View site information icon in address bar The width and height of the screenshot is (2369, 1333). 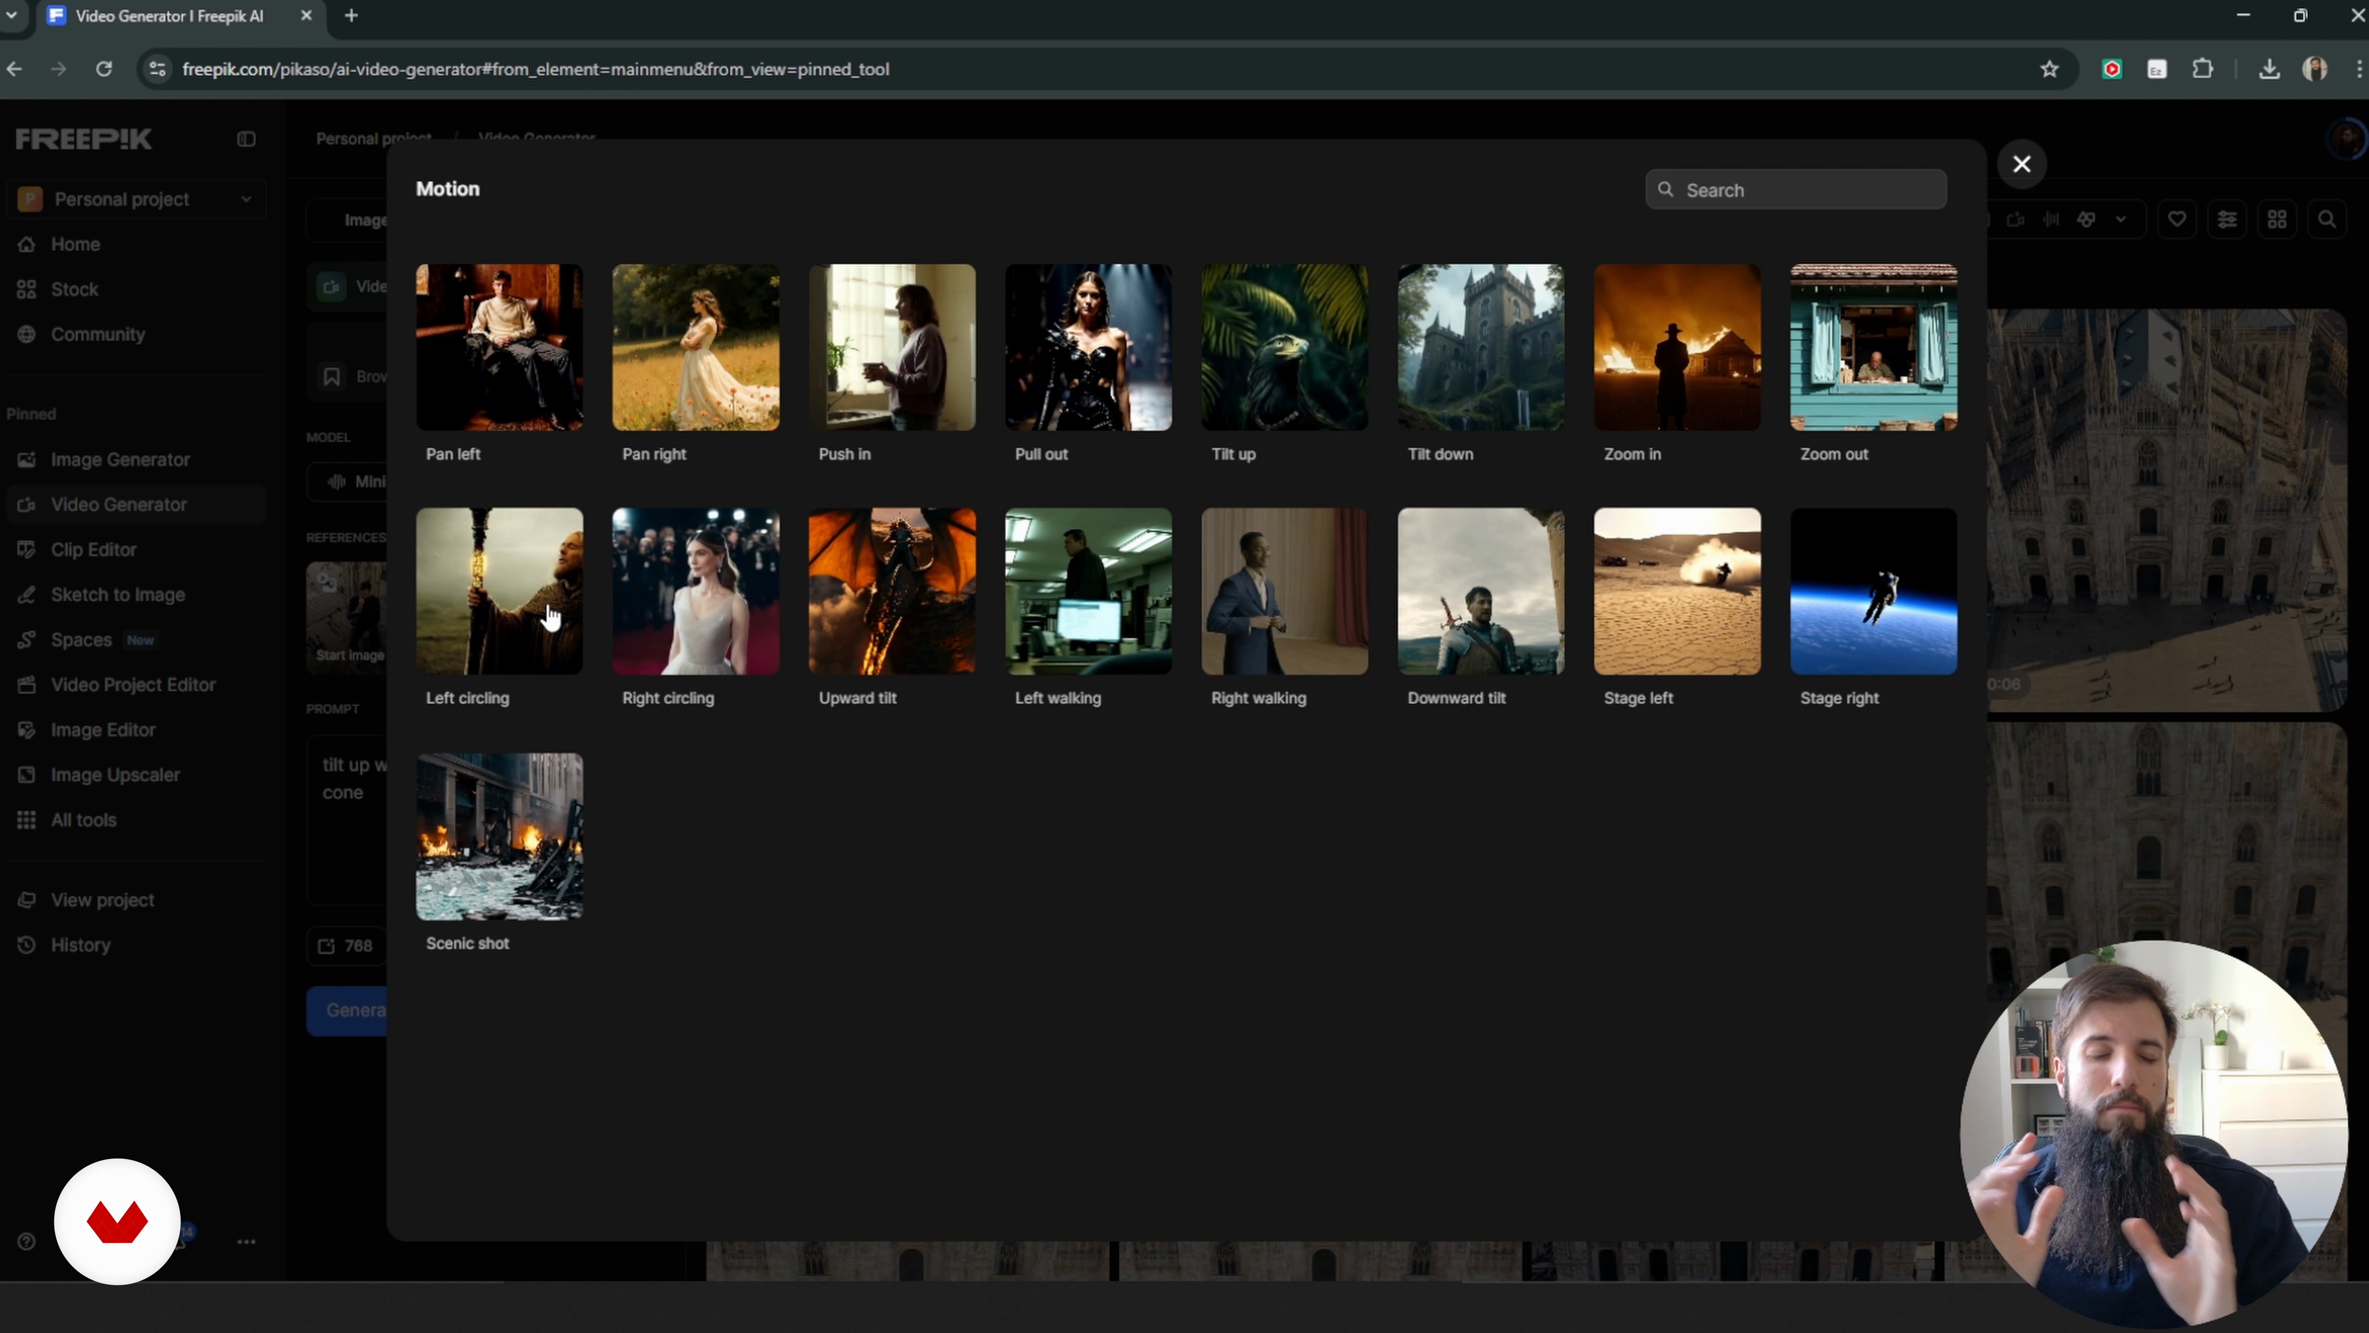pyautogui.click(x=158, y=70)
